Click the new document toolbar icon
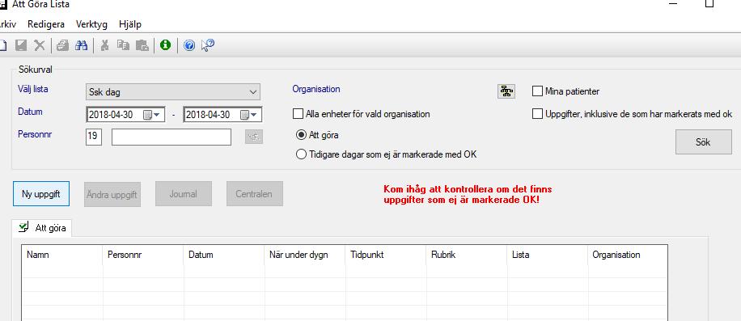The width and height of the screenshot is (741, 321). coord(2,45)
